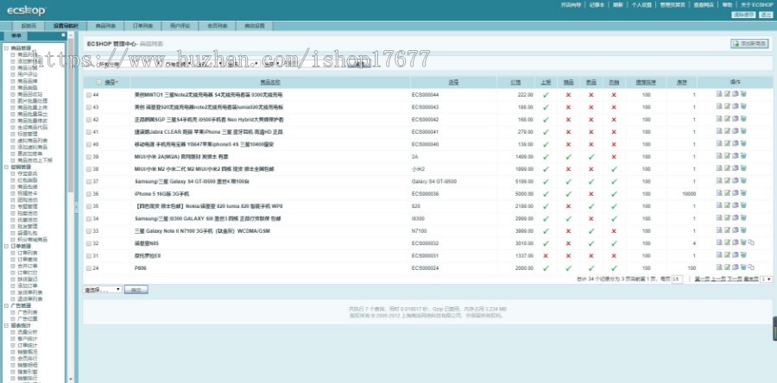Tick the checkbox for product 41
The height and width of the screenshot is (383, 777).
point(89,132)
